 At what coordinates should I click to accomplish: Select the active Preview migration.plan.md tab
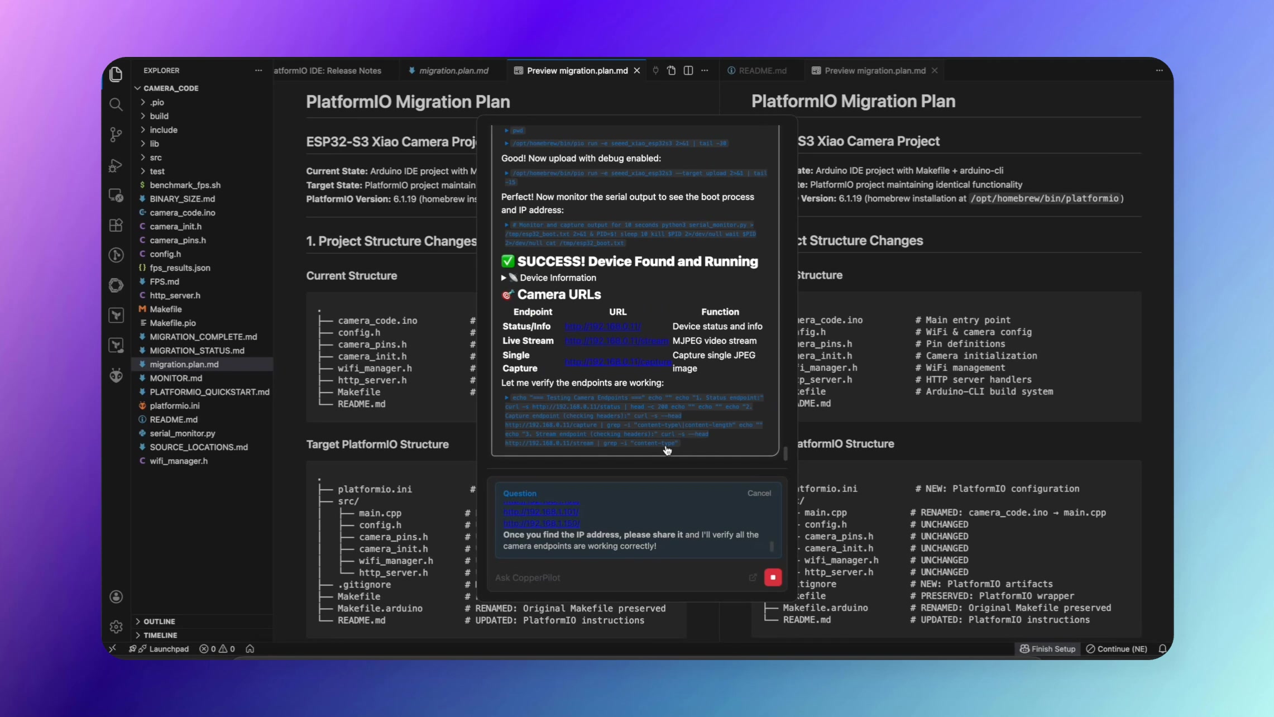click(x=577, y=70)
